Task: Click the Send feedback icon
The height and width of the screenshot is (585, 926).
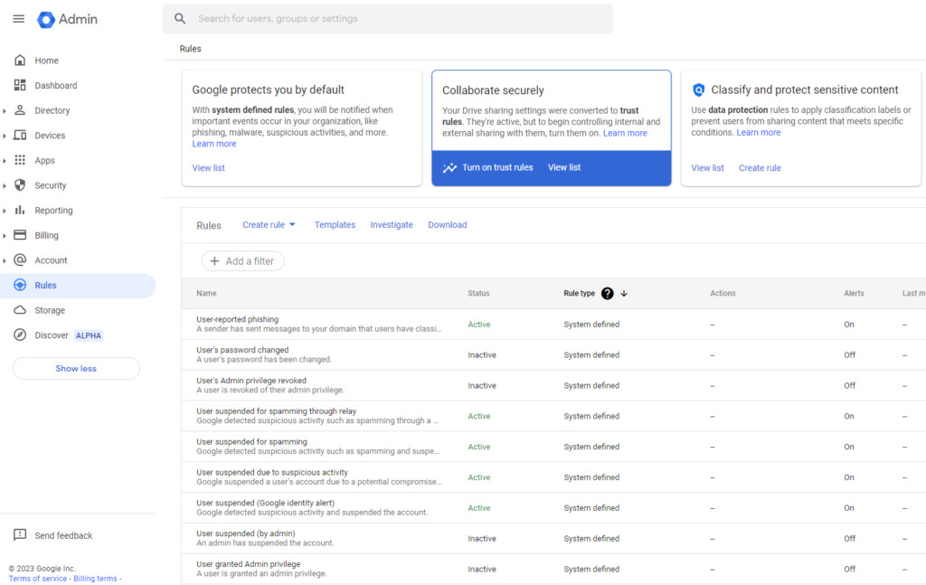Action: coord(20,535)
